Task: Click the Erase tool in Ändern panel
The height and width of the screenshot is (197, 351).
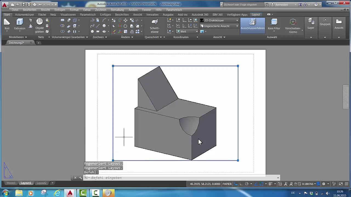Action: click(x=114, y=31)
